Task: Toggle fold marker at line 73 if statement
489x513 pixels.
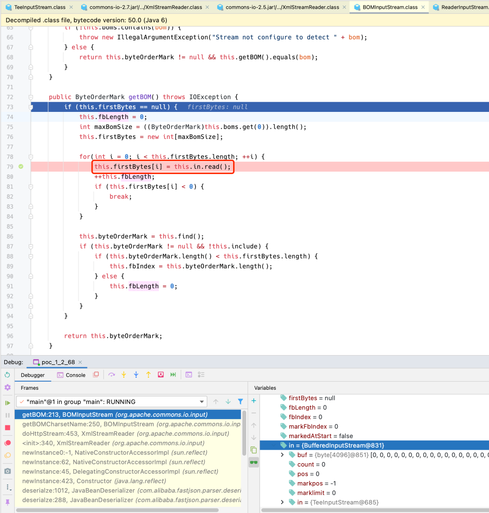Action: (31, 107)
